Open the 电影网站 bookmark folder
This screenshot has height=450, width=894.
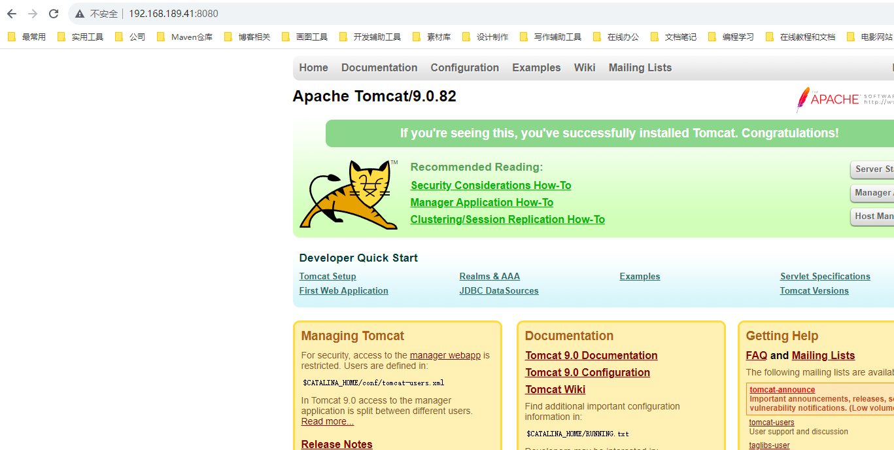[x=870, y=37]
